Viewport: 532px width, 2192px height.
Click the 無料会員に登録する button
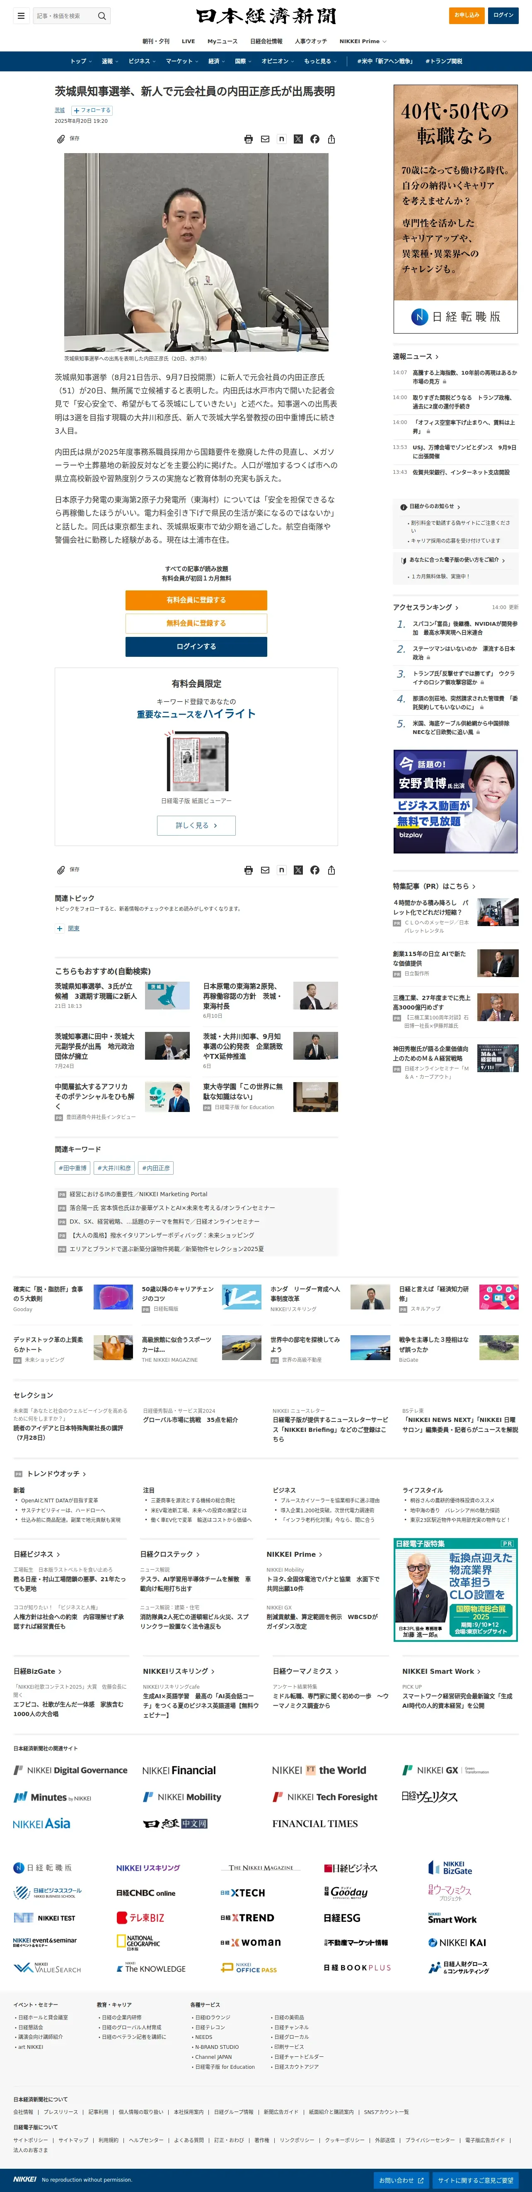[196, 623]
